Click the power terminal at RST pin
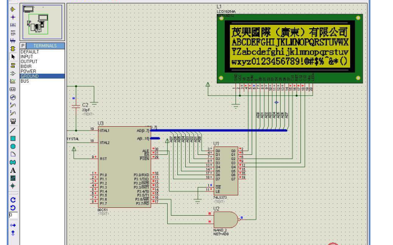 click(x=74, y=149)
